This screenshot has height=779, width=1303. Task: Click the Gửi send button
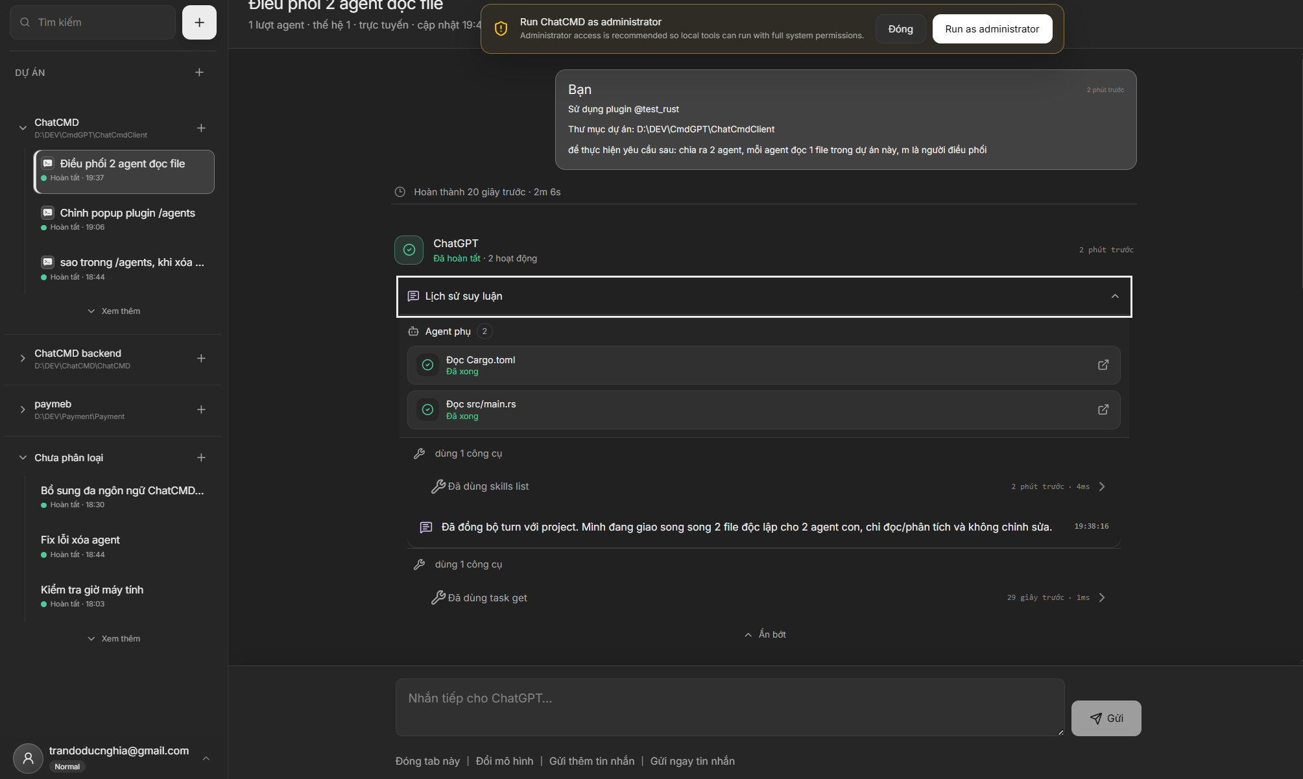tap(1106, 718)
